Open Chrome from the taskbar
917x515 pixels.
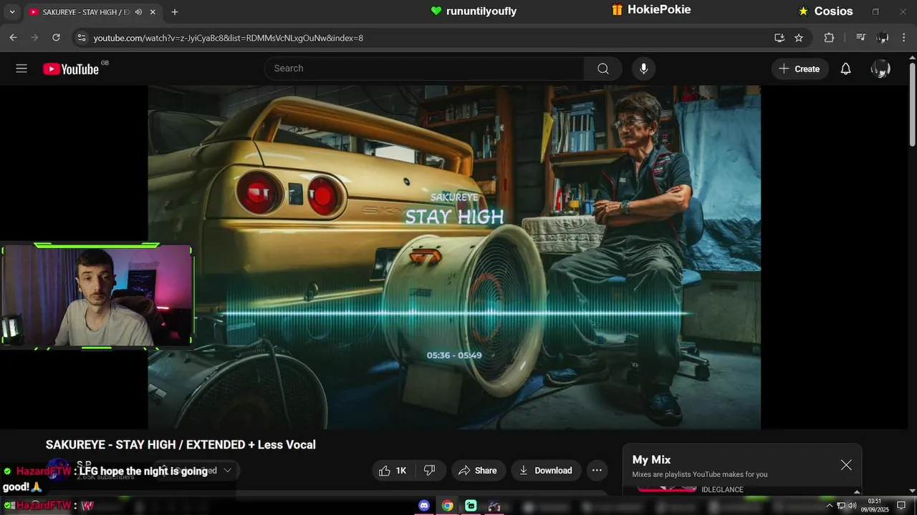[447, 506]
